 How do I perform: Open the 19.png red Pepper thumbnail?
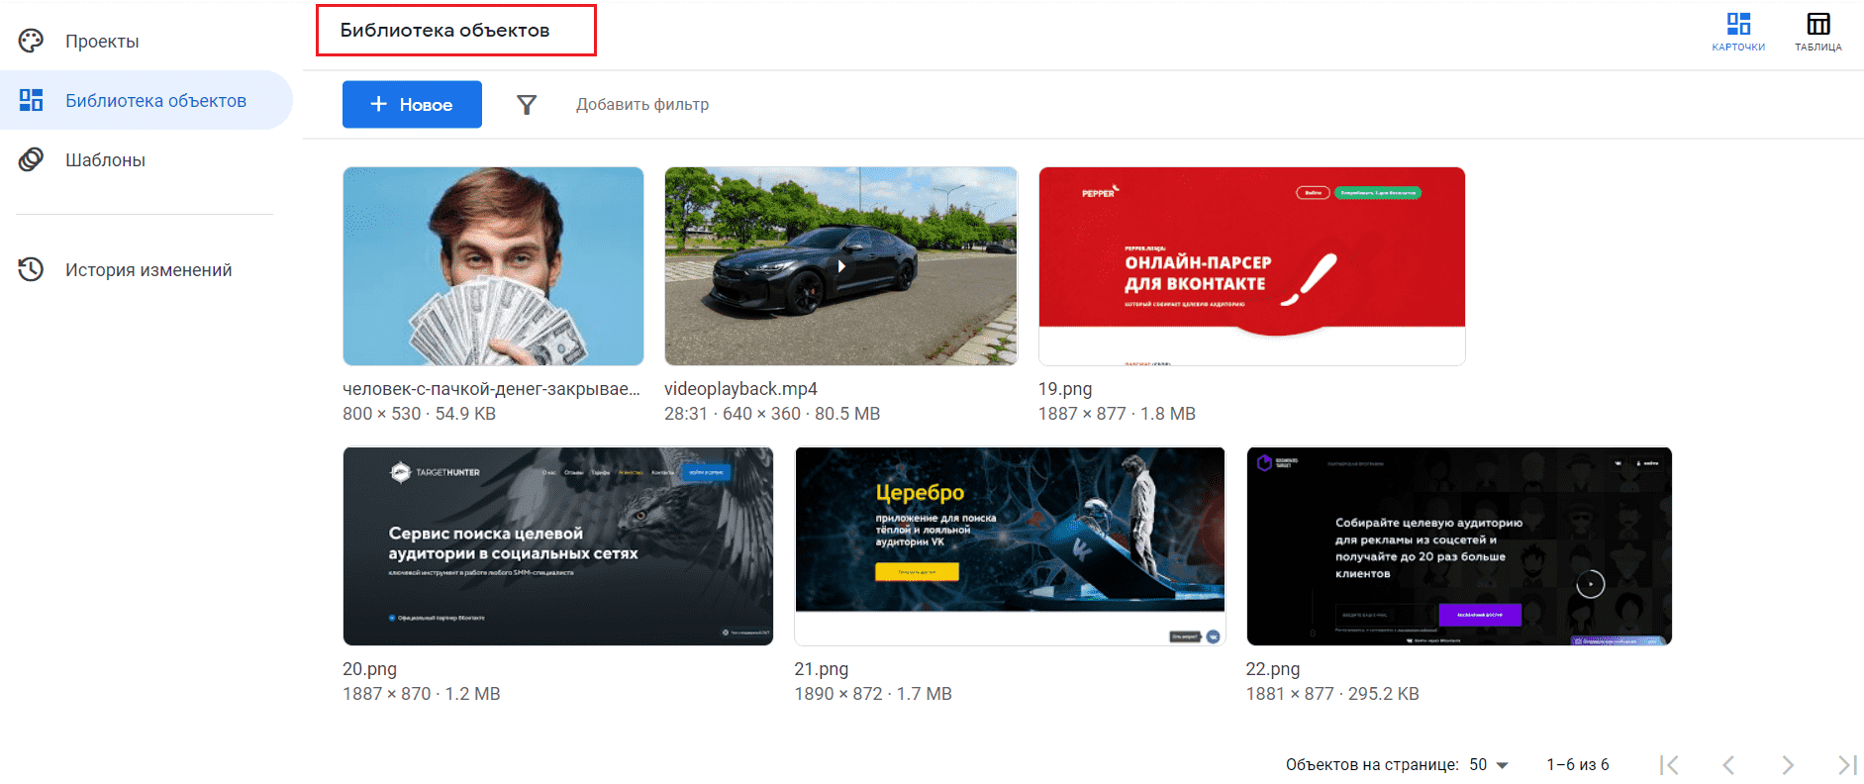[1251, 266]
